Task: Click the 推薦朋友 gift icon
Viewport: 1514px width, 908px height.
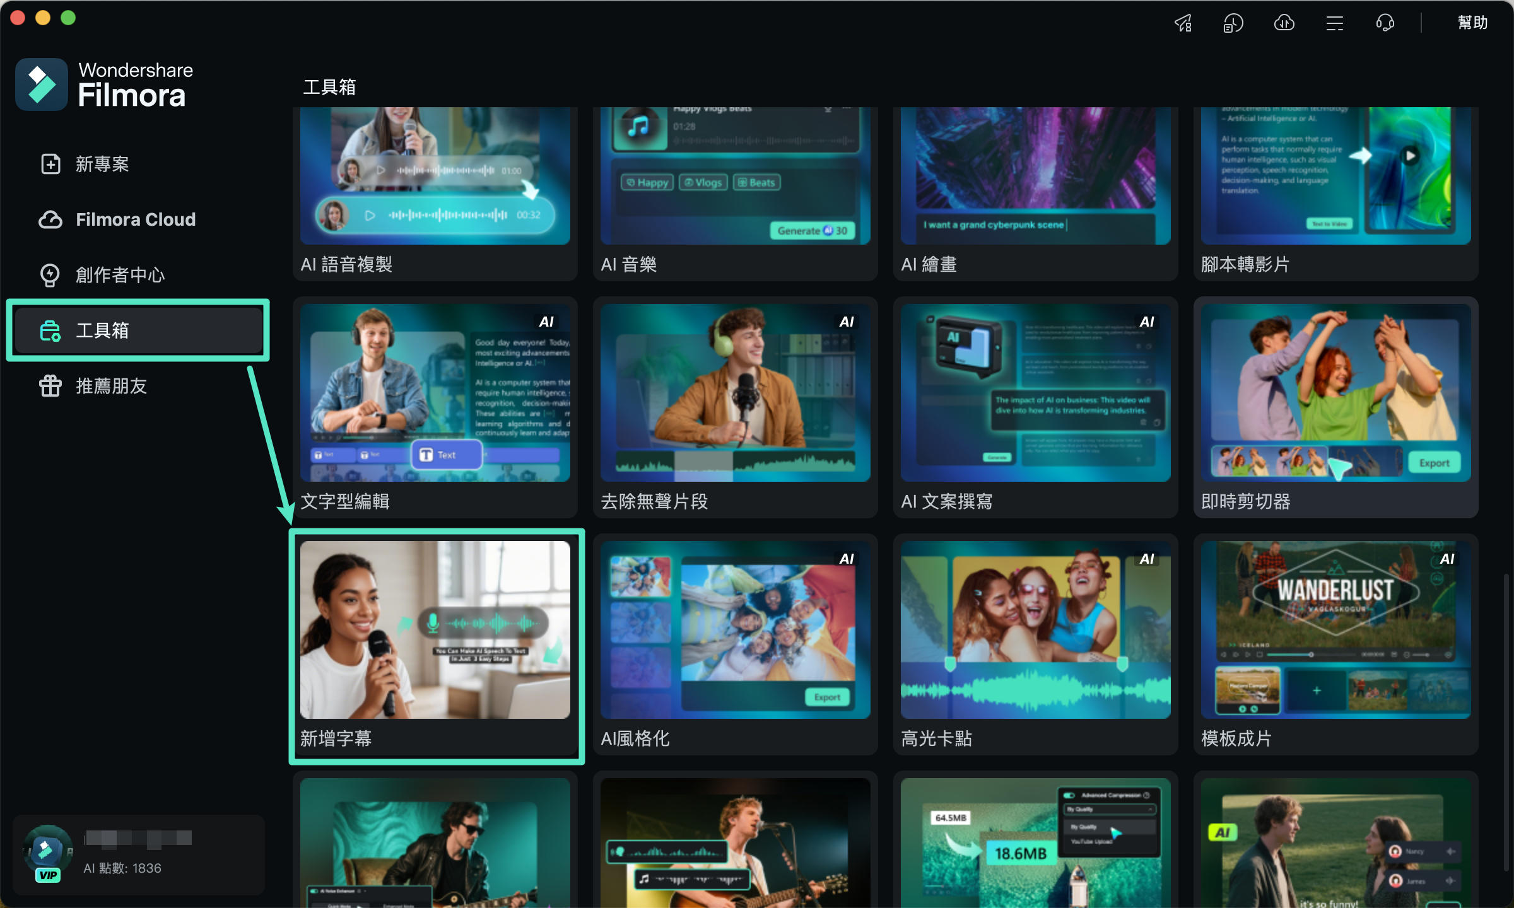Action: pyautogui.click(x=50, y=386)
